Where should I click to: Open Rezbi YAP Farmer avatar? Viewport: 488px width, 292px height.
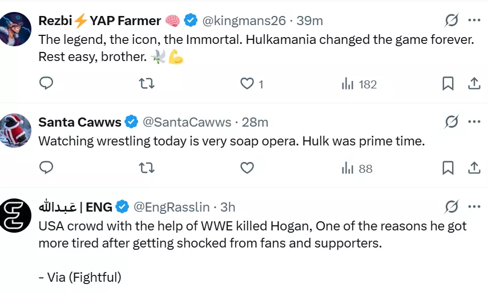coord(15,29)
